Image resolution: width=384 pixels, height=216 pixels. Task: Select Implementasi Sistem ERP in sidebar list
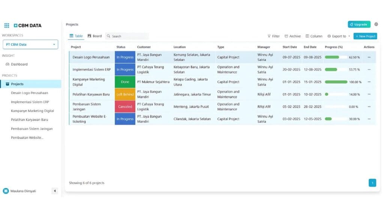click(x=30, y=102)
